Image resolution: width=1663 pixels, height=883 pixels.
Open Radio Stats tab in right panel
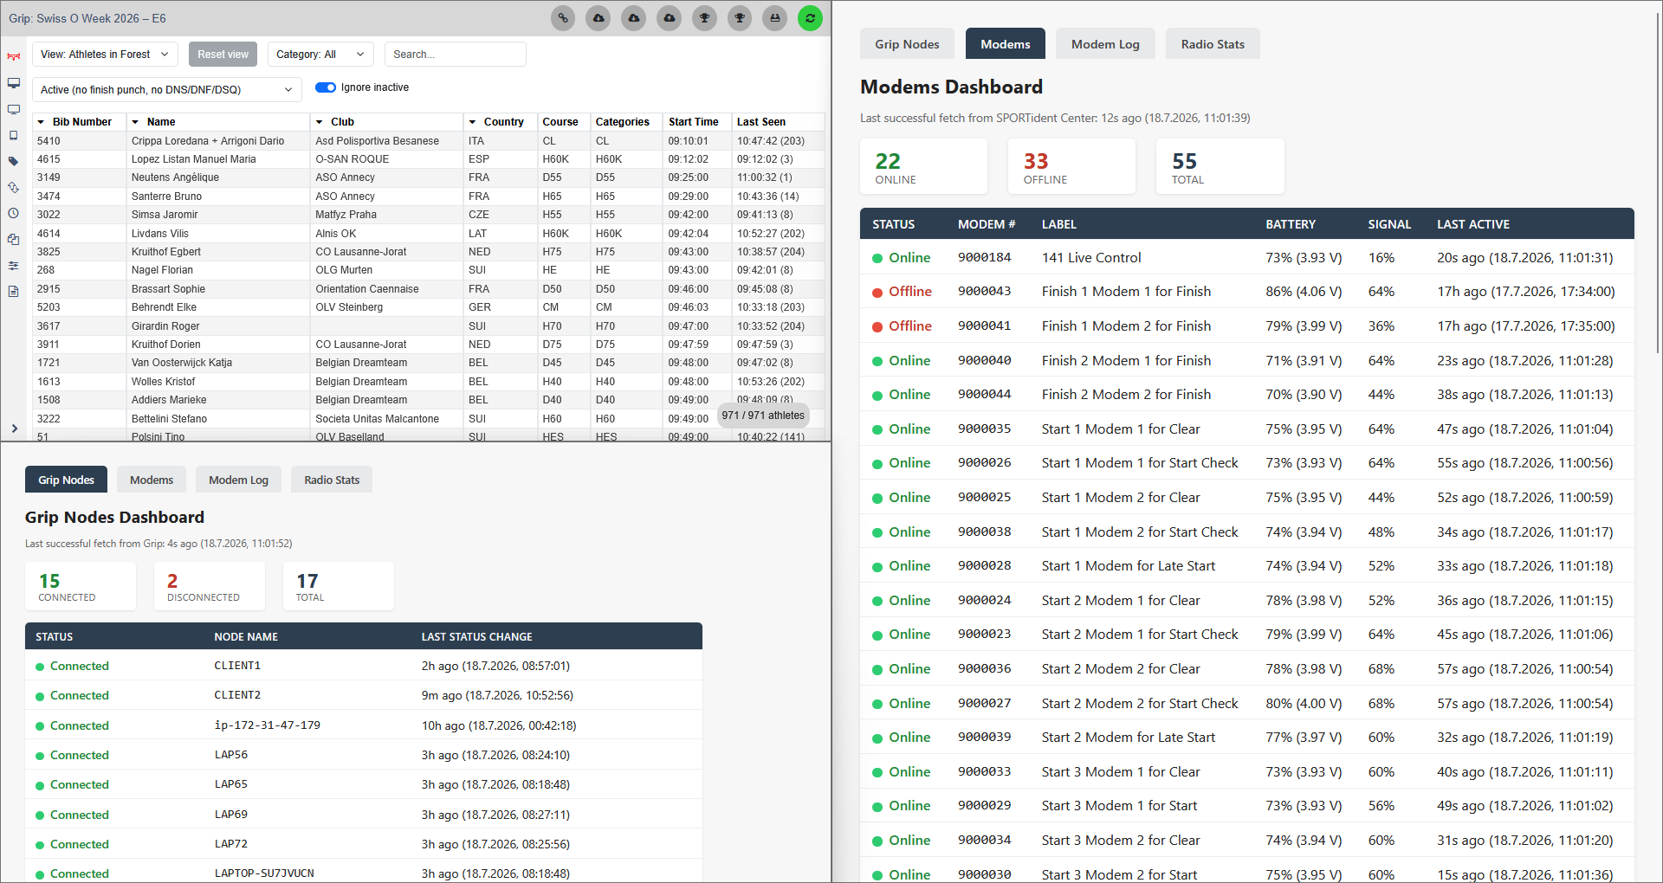[x=1213, y=44]
